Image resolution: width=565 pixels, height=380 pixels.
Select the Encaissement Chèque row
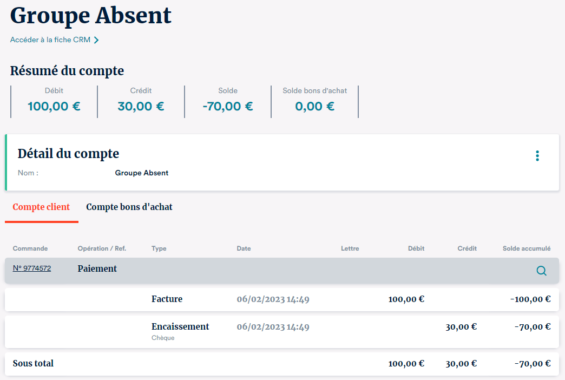coord(281,332)
